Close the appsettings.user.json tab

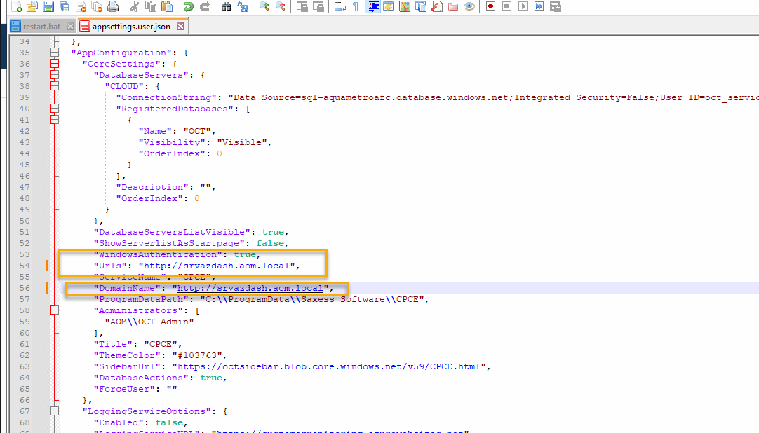[x=180, y=27]
